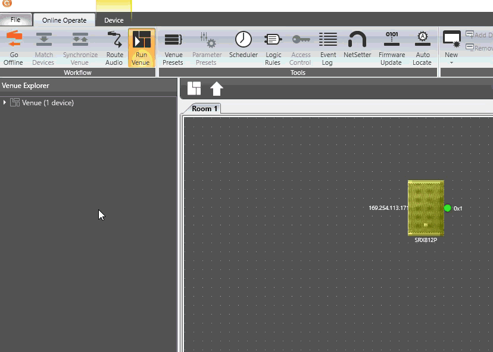Click the room layout panel button

tap(194, 89)
